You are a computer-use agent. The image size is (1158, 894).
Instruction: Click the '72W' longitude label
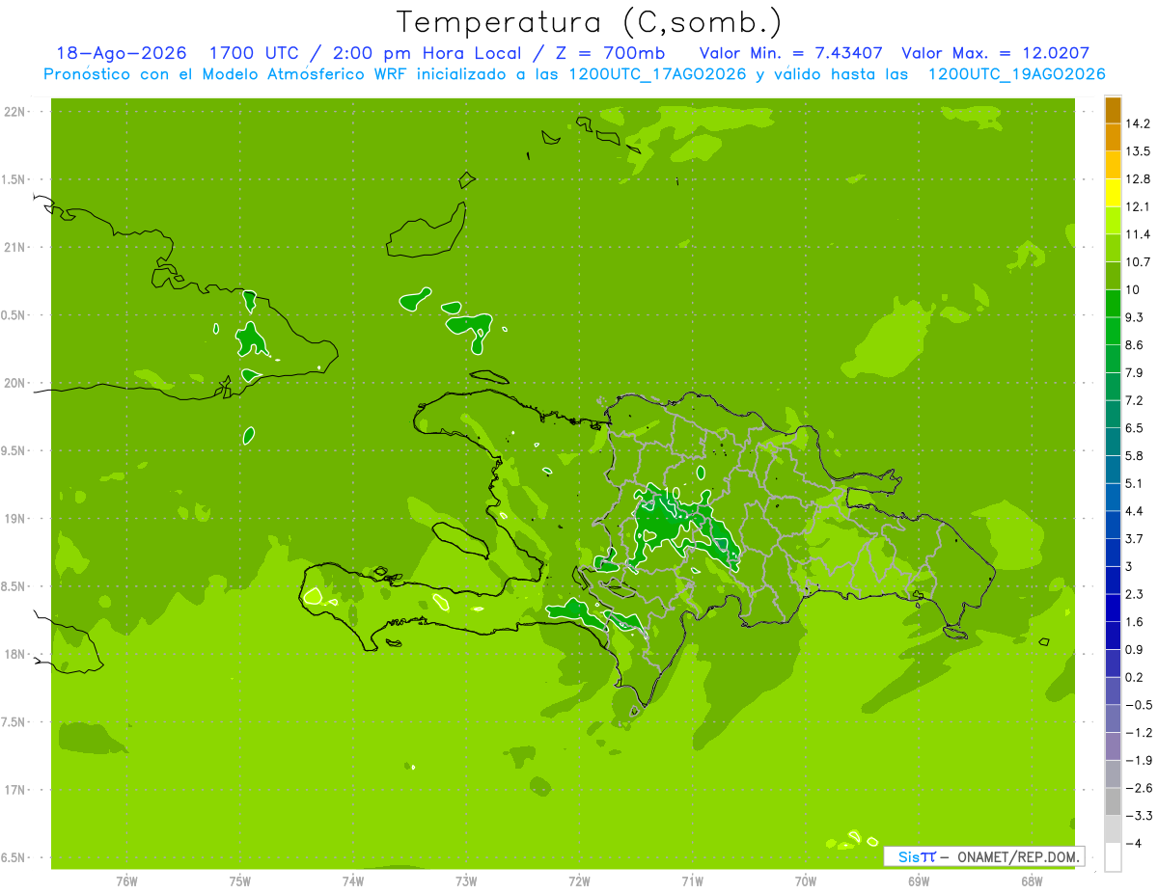pyautogui.click(x=579, y=881)
